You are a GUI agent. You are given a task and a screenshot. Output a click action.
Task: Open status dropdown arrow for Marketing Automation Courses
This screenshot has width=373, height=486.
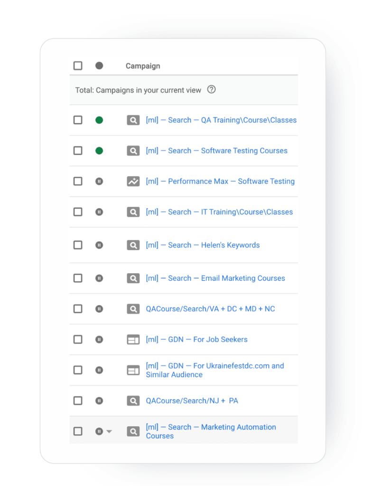click(x=109, y=431)
